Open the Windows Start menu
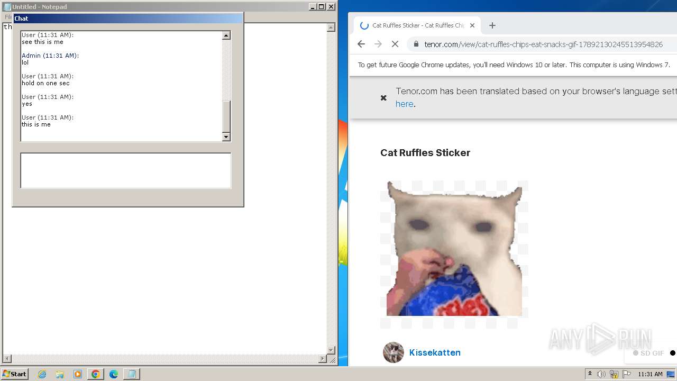The height and width of the screenshot is (381, 677). pyautogui.click(x=15, y=374)
